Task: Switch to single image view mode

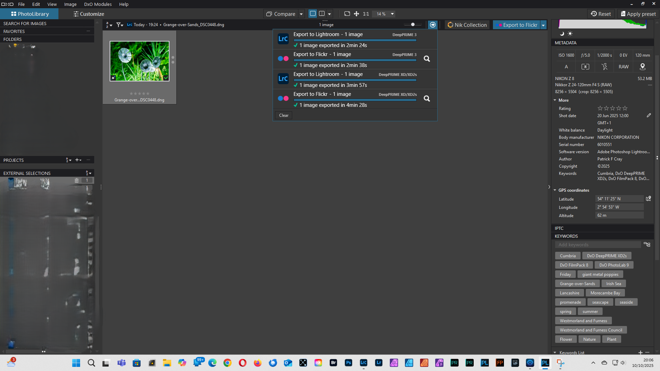Action: 313,14
